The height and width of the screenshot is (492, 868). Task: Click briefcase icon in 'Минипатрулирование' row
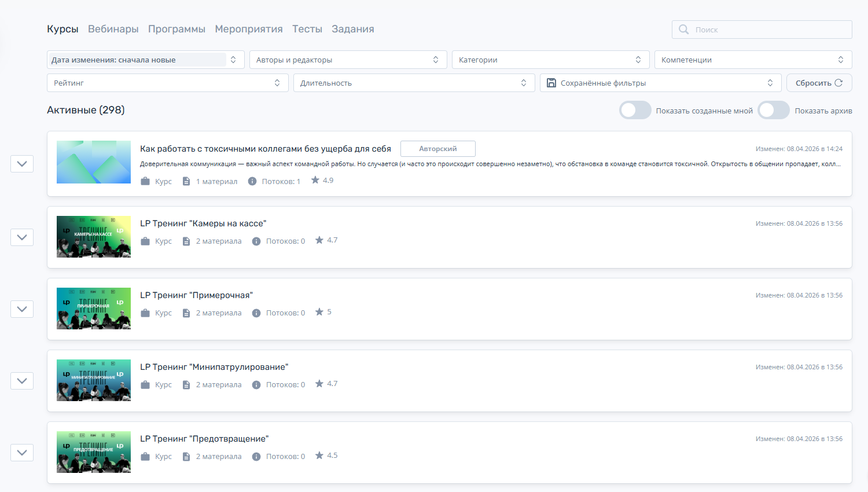pyautogui.click(x=145, y=384)
